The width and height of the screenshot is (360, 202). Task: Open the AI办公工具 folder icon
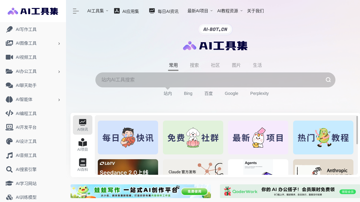[9, 71]
